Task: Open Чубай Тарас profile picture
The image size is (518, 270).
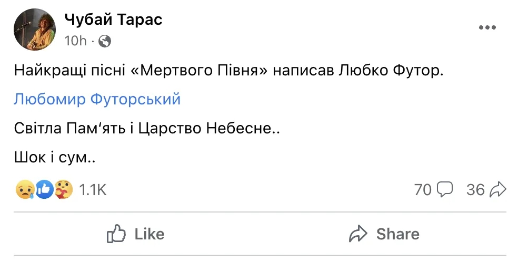Action: click(34, 30)
